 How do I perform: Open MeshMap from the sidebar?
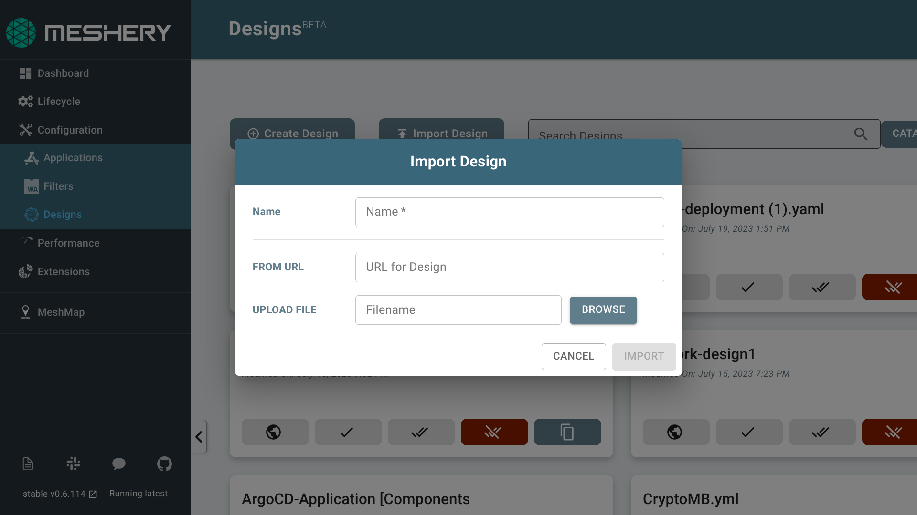(61, 312)
